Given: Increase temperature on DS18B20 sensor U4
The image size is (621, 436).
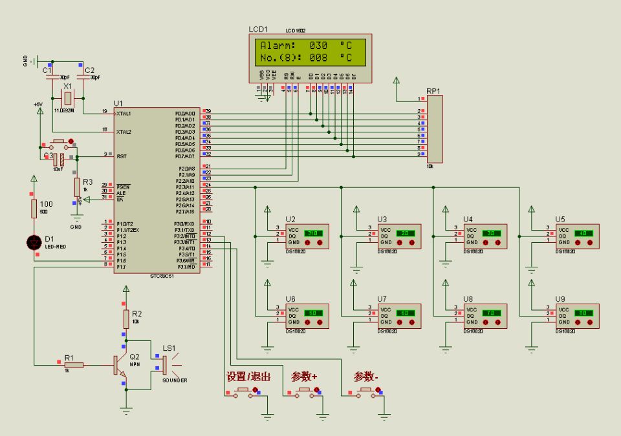Looking at the screenshot, I should pyautogui.click(x=498, y=242).
